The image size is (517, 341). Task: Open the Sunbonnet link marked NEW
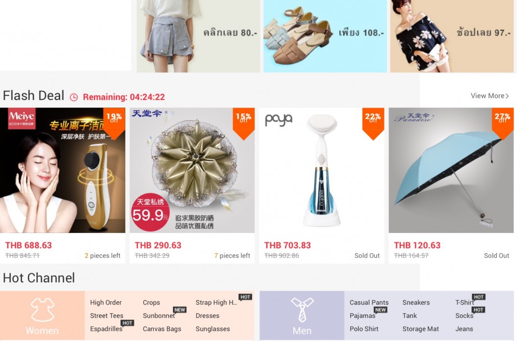(x=159, y=316)
